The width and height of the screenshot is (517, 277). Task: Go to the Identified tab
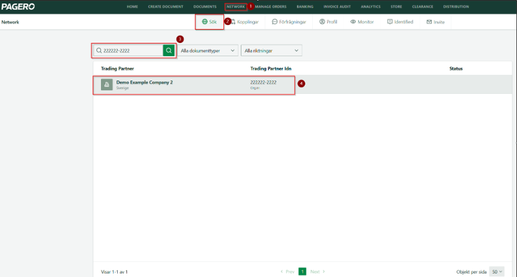tap(400, 21)
